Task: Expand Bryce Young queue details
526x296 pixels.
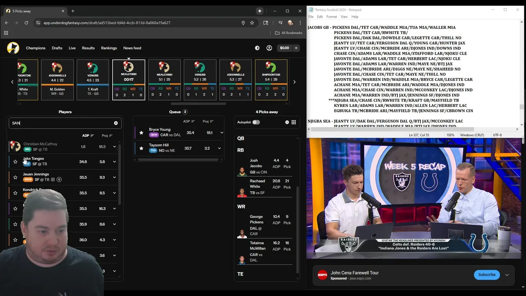Action: 221,133
